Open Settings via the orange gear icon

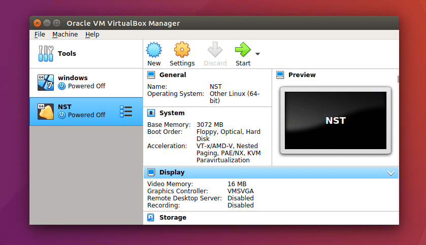click(182, 50)
